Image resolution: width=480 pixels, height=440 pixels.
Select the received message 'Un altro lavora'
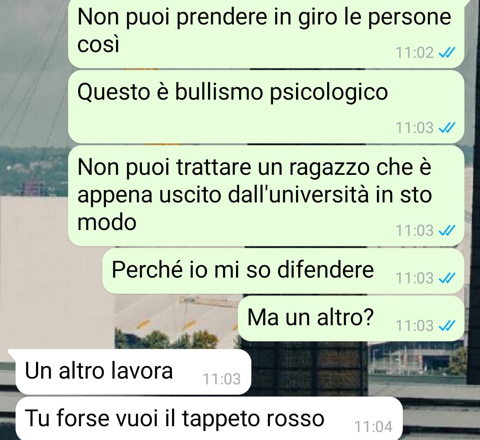133,371
